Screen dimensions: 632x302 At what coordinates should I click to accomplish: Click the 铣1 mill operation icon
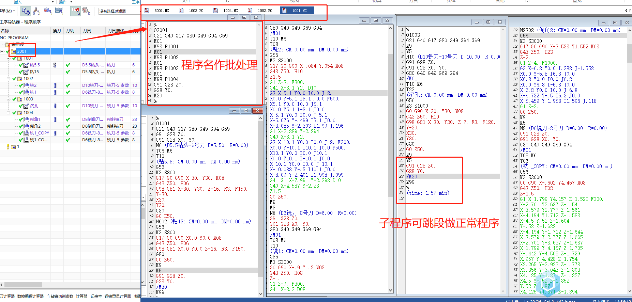click(x=26, y=92)
